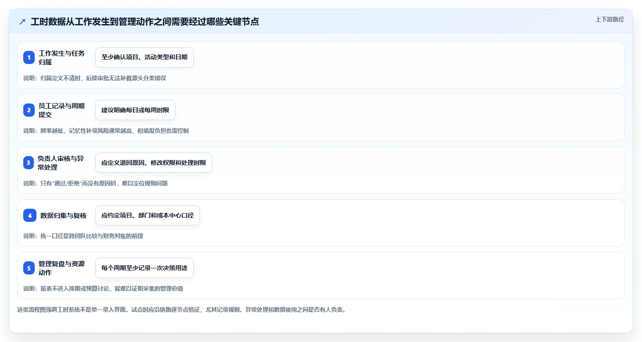This screenshot has width=642, height=342.
Task: Click the note about 记忆性补录风险
Action: pos(106,131)
